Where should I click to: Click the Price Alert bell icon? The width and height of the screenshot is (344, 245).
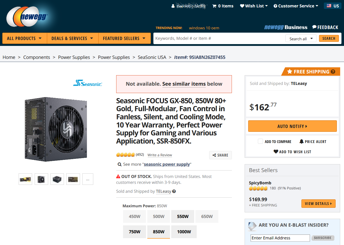coord(301,141)
